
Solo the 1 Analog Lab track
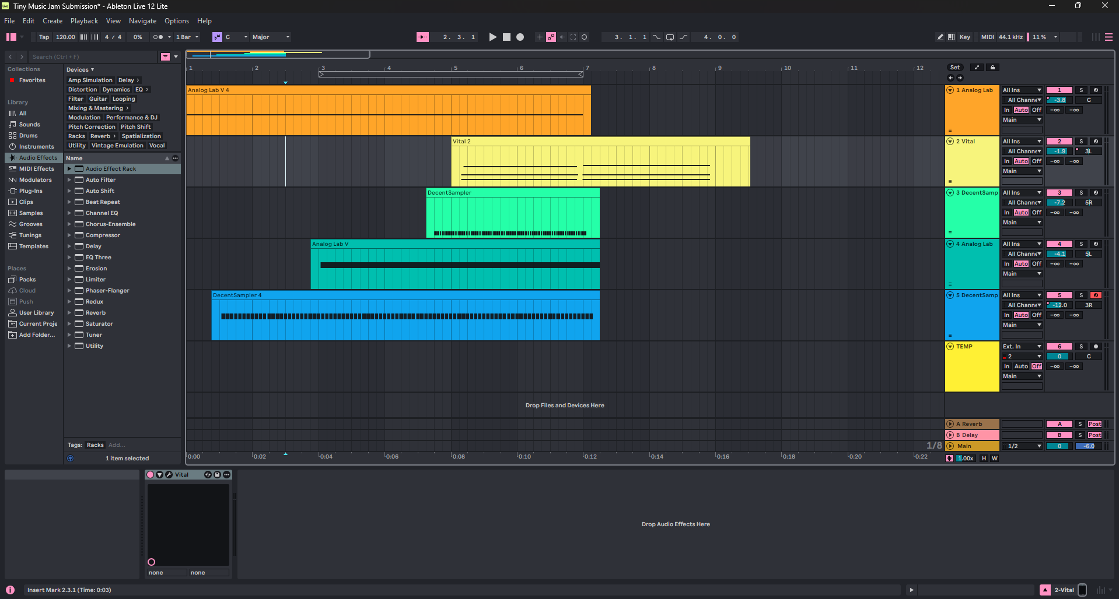1081,90
